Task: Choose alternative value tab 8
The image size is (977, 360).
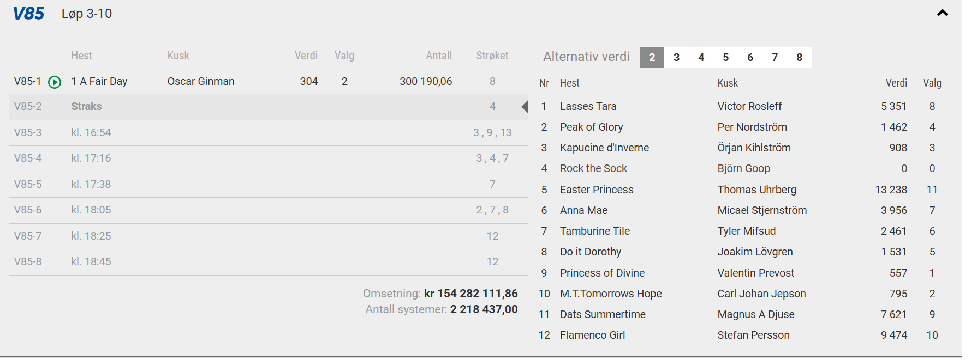Action: 799,57
